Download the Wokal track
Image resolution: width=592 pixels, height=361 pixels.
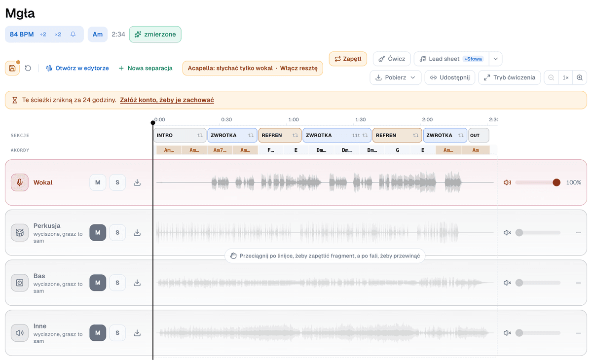click(137, 182)
